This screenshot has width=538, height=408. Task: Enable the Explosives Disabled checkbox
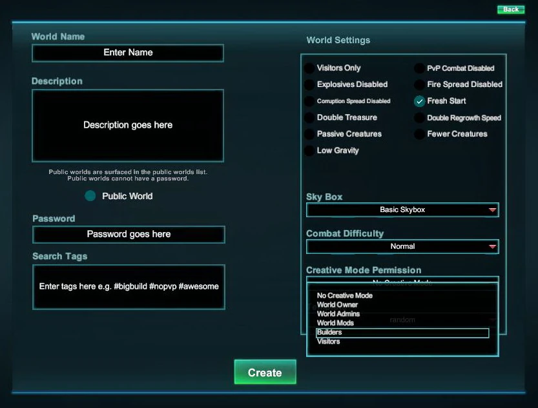tap(309, 84)
